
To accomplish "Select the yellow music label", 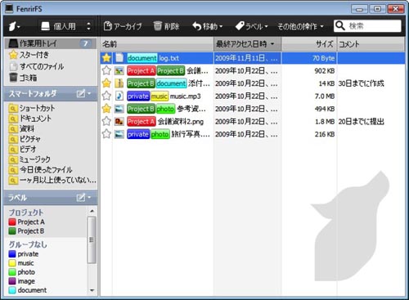I will click(21, 263).
